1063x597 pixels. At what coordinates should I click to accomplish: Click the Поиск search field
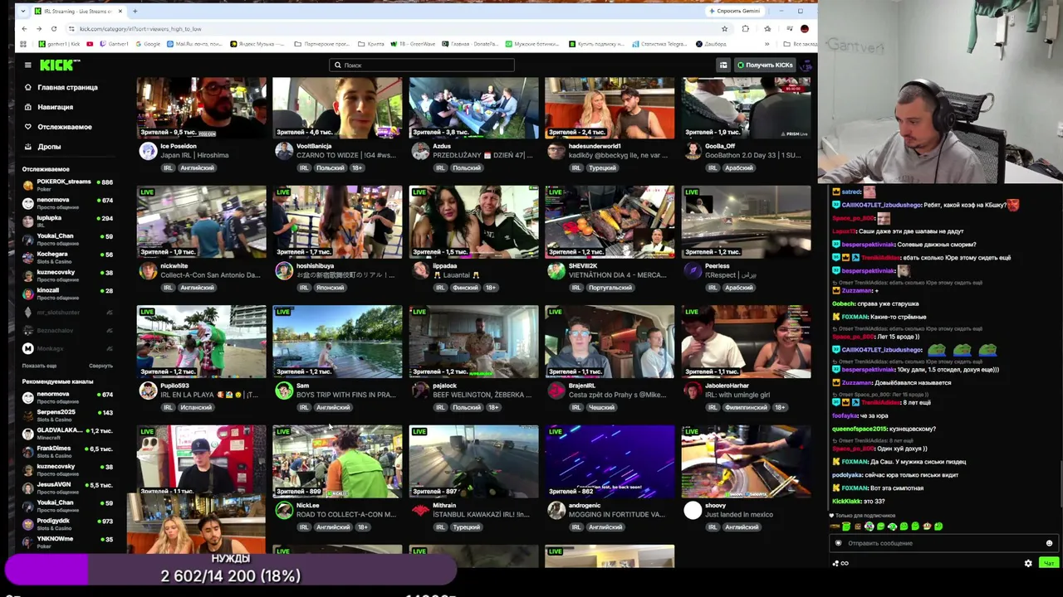click(422, 65)
